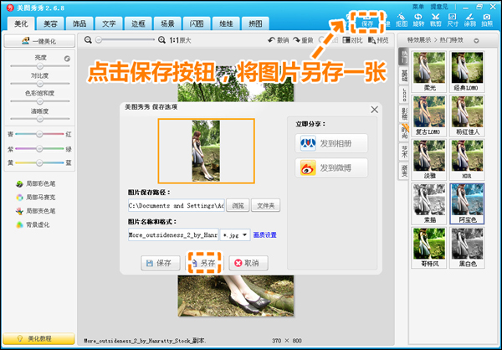
Task: Click the zoom in magnifier icon
Action: 161,39
